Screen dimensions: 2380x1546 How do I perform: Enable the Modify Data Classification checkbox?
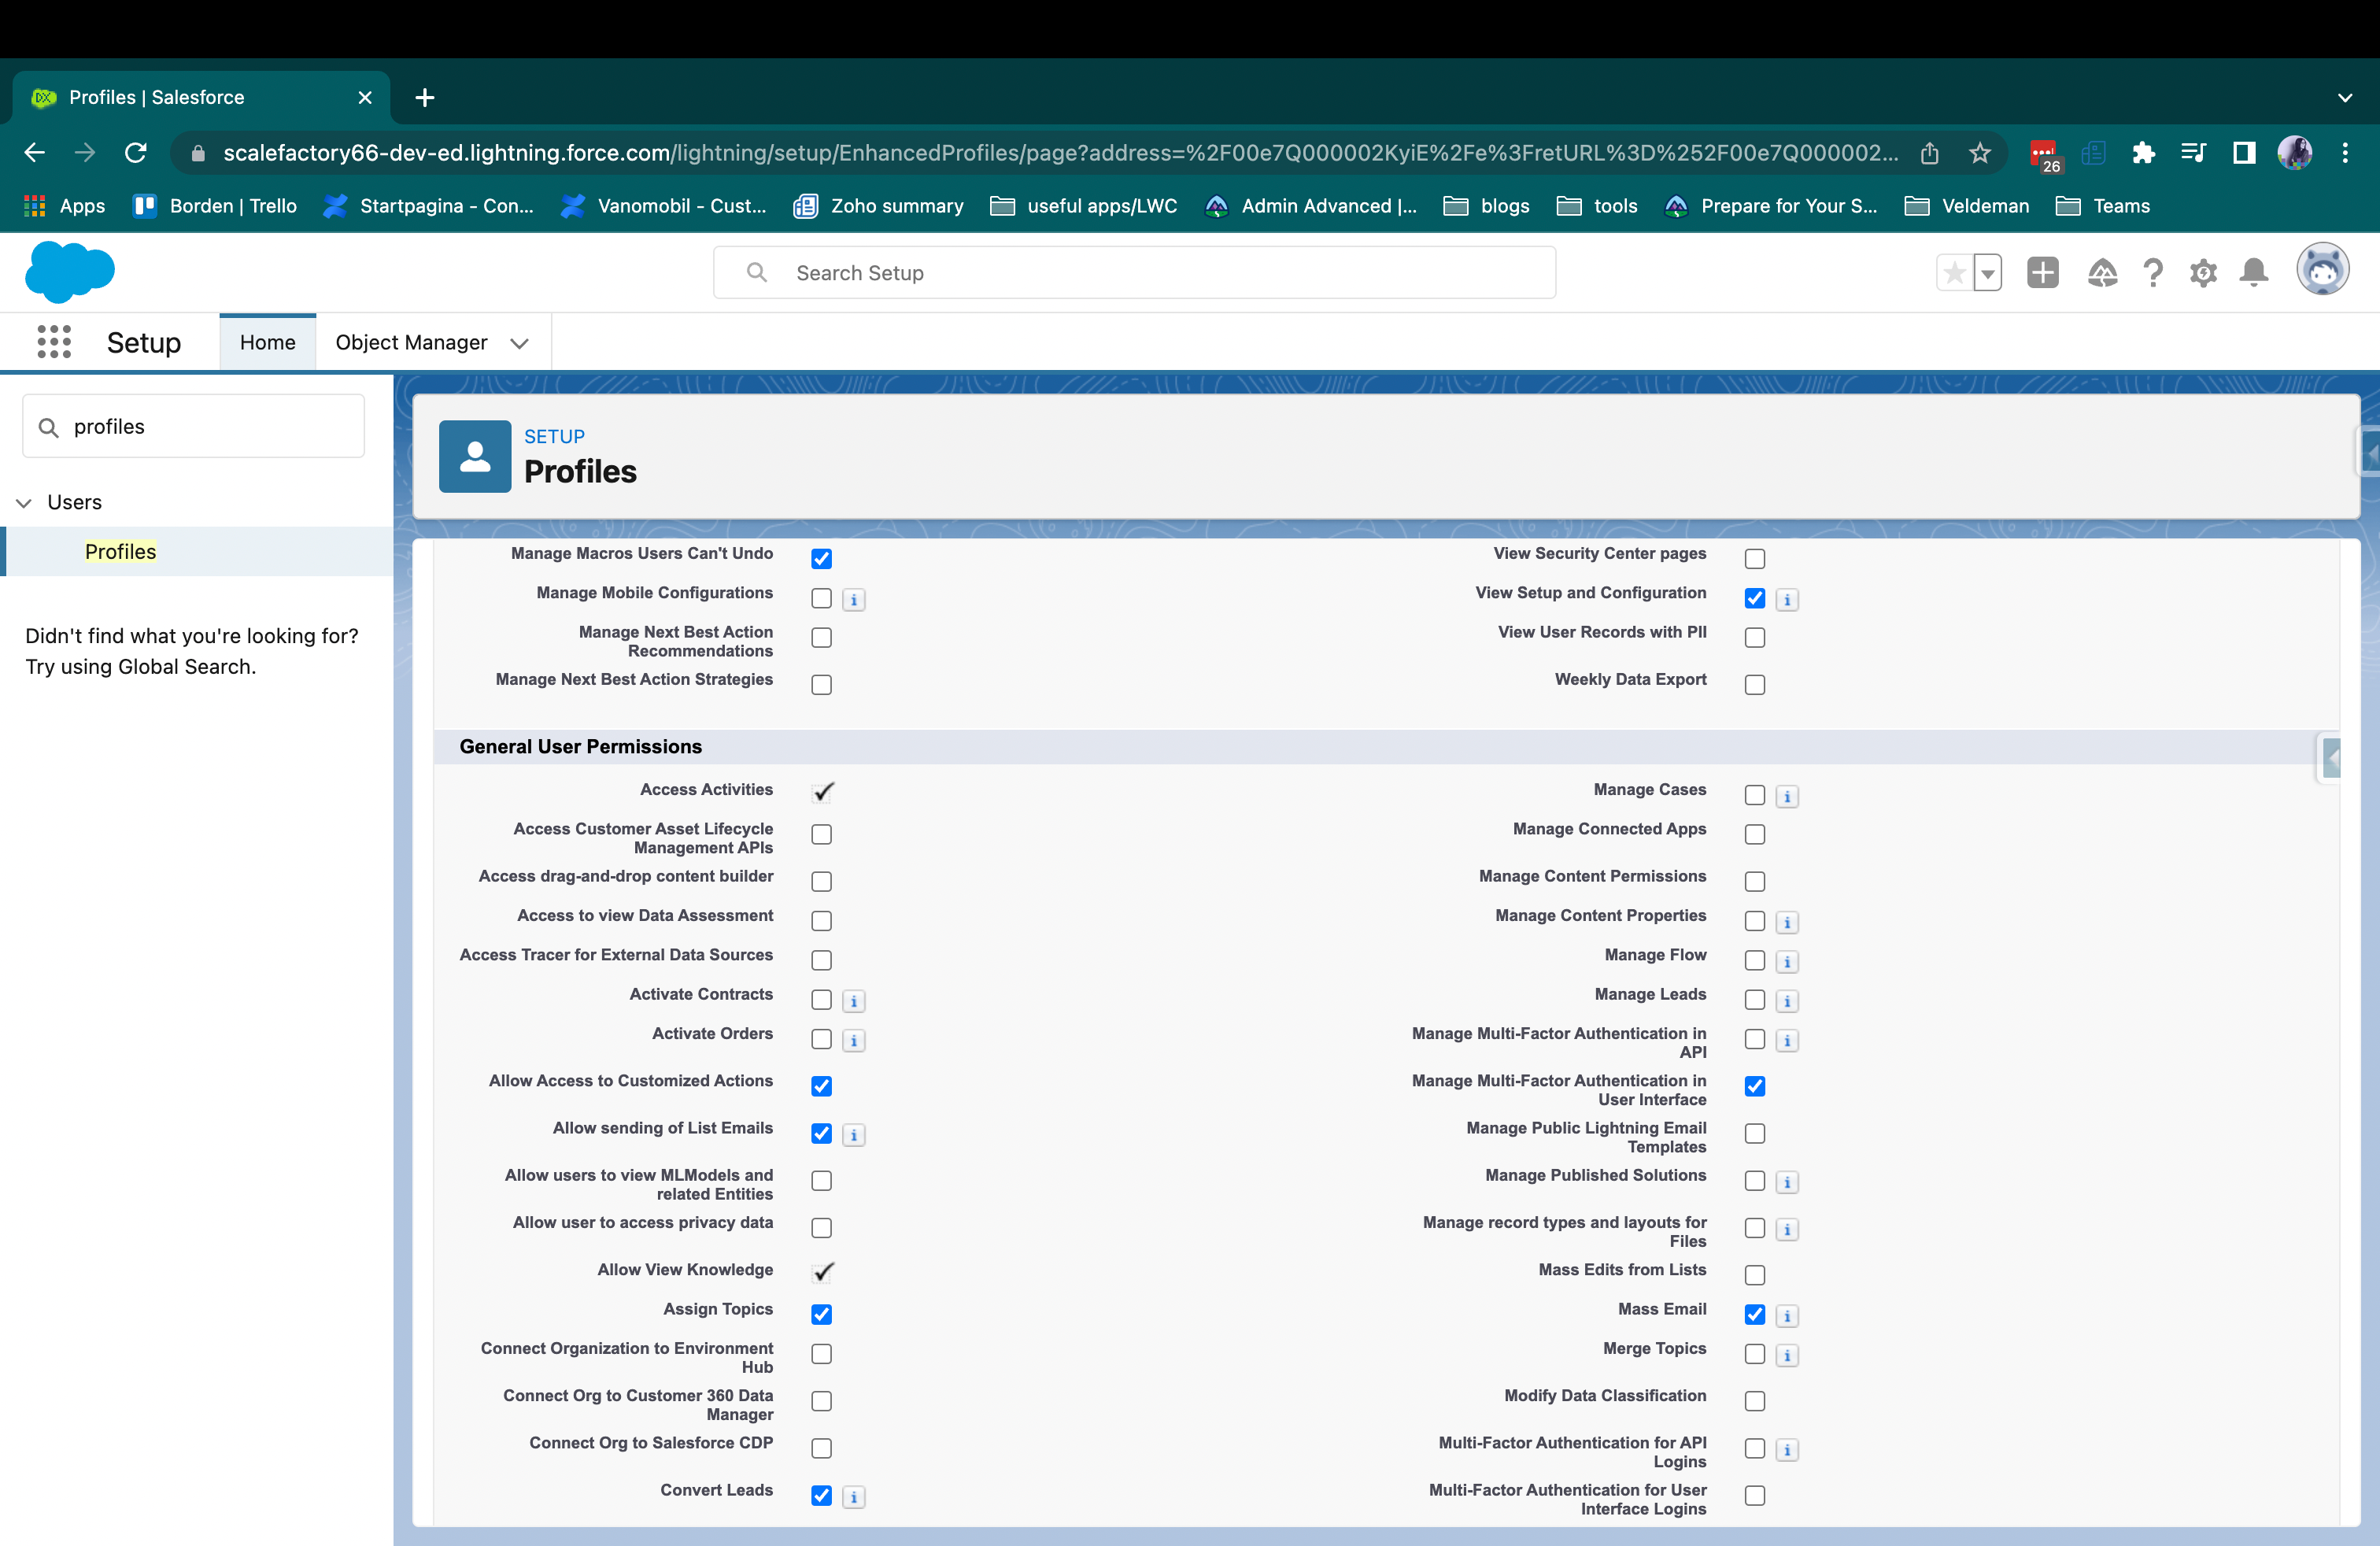tap(1754, 1401)
